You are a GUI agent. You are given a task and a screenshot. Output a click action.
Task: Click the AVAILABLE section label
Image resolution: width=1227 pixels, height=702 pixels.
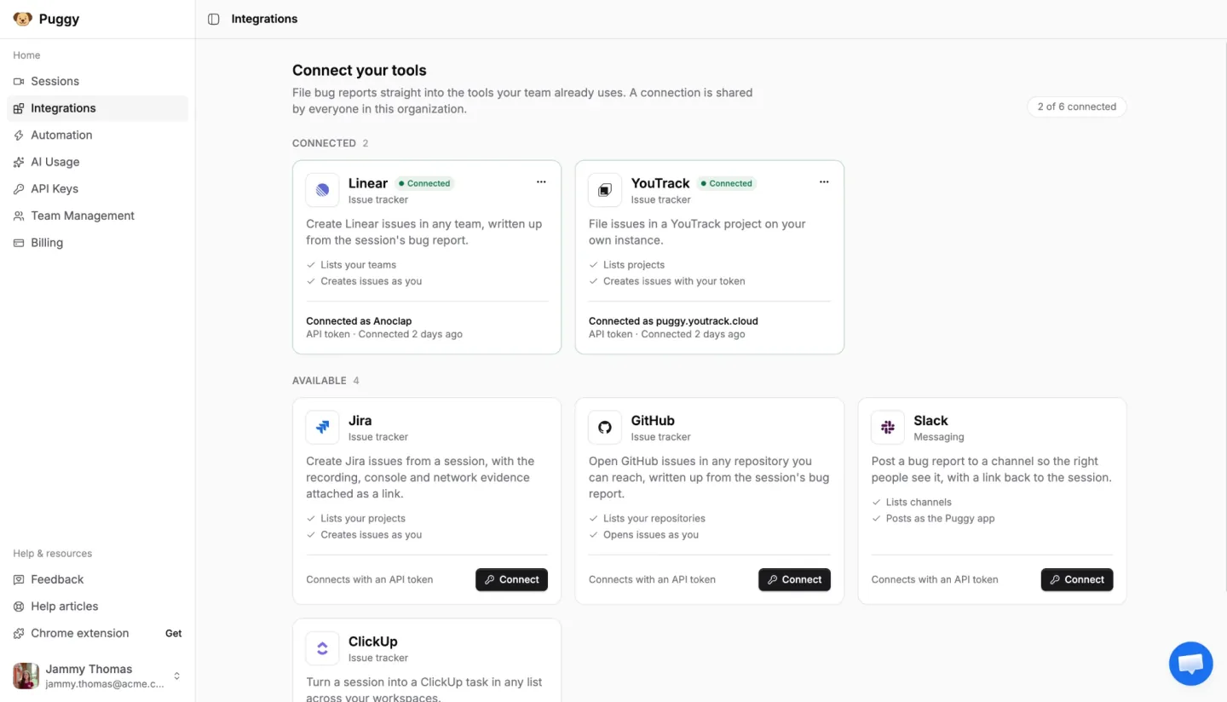pos(320,380)
